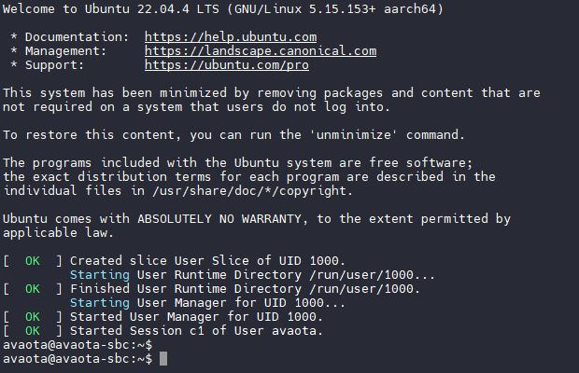This screenshot has width=579, height=373.
Task: Click the 'Management:' label
Action: (70, 51)
